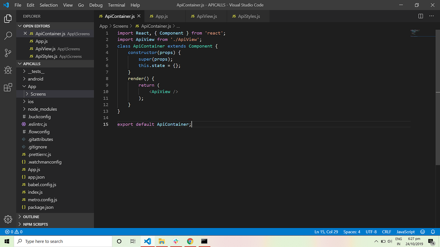Viewport: 440px width, 247px height.
Task: Collapse the Open Editors section
Action: (x=55, y=26)
